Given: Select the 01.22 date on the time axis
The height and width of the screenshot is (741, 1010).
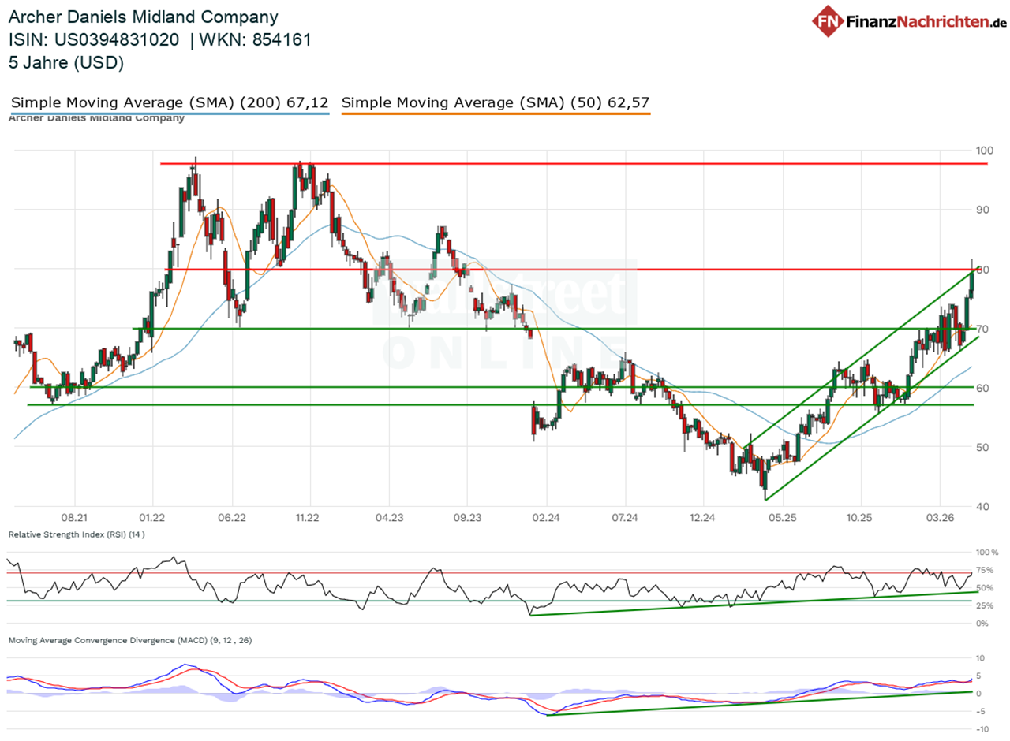Looking at the screenshot, I should coord(151,518).
